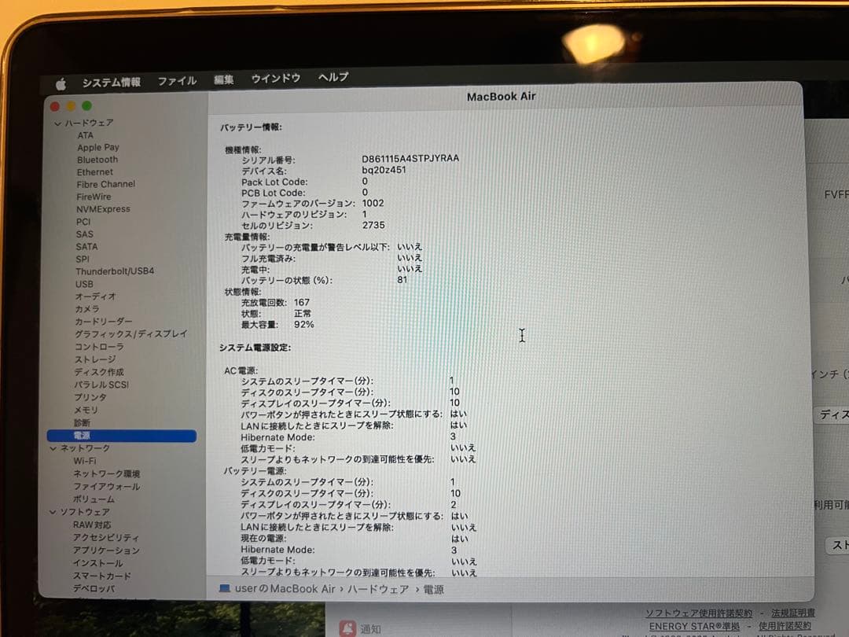Select USB in the sidebar
Screen dimensions: 849x637
[83, 284]
